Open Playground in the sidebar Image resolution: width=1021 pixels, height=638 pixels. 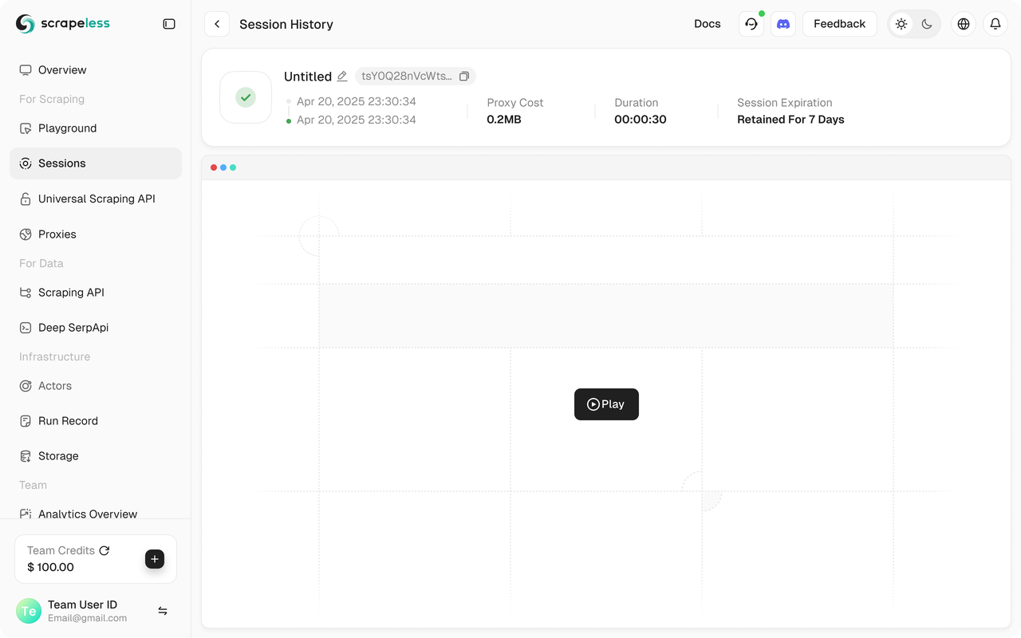pyautogui.click(x=96, y=128)
